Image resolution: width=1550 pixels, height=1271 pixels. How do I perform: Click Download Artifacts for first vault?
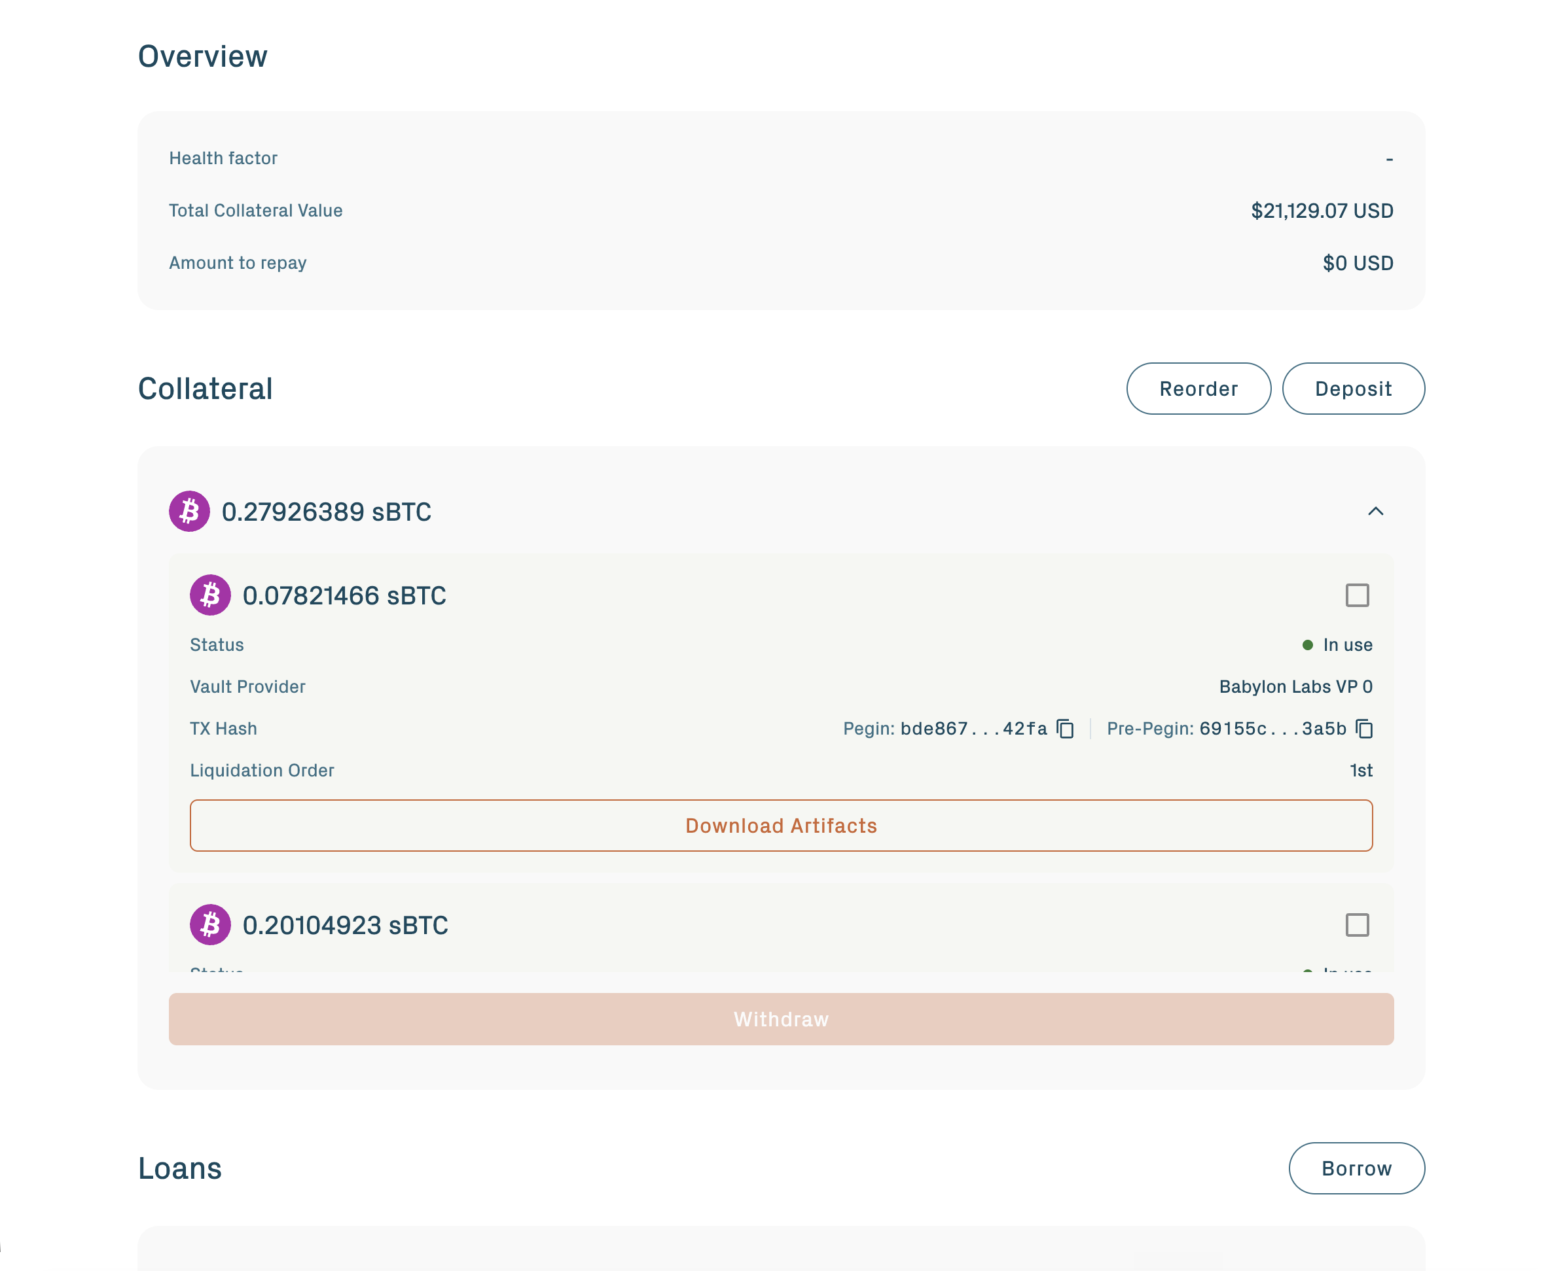pyautogui.click(x=781, y=825)
